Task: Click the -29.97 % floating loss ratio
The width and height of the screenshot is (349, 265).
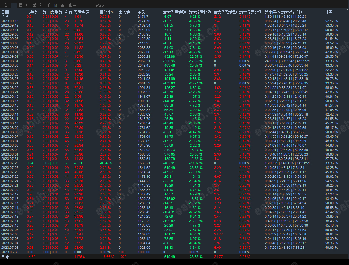Action: pyautogui.click(x=195, y=163)
